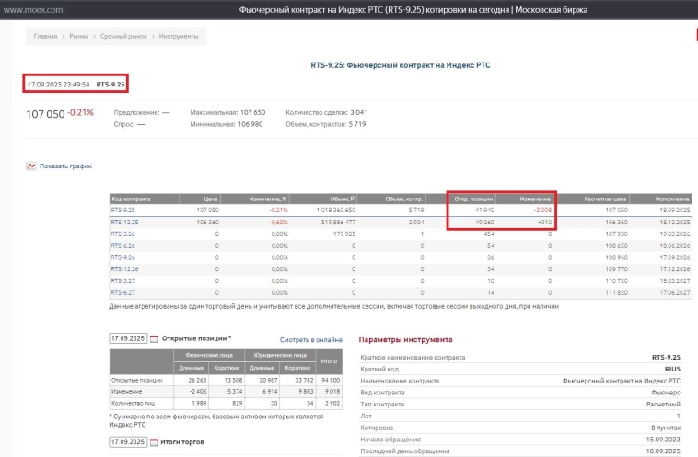Open the RTS-6.27 contract link
The image size is (698, 457).
[x=122, y=292]
